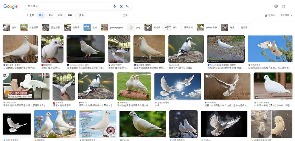This screenshot has width=295, height=141.
Task: Open the PIXTA watermark pied pigeon image
Action: pyautogui.click(x=96, y=86)
